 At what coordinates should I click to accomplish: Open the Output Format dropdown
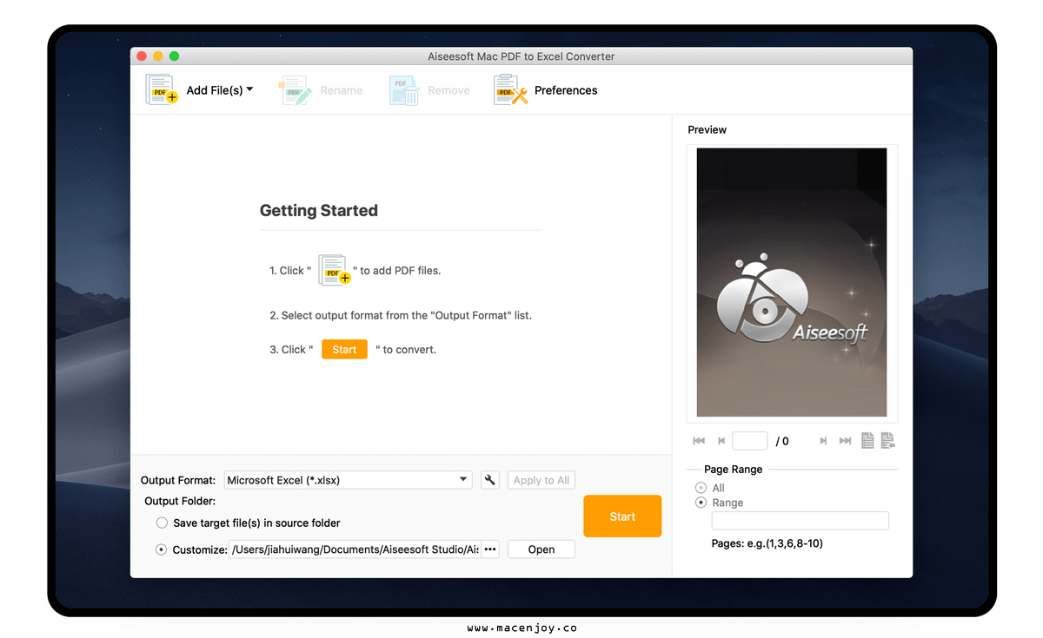point(348,480)
